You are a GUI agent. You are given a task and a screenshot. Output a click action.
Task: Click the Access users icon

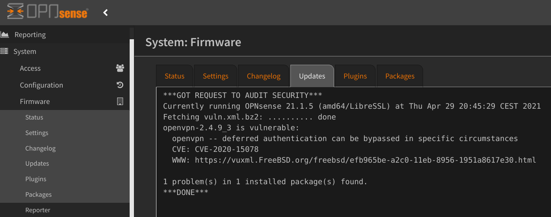point(120,68)
